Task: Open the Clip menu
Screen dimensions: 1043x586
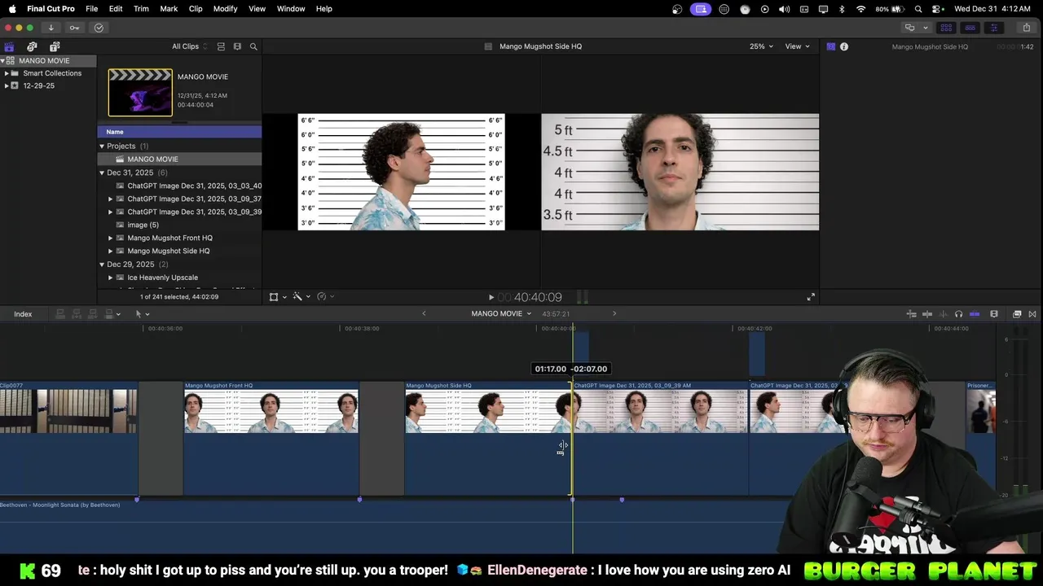Action: pos(196,9)
